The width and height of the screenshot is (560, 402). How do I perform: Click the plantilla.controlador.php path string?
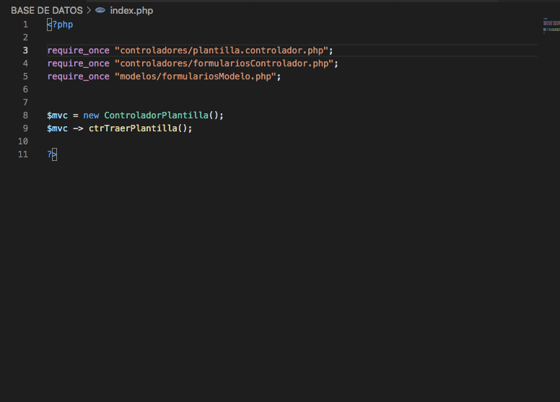[x=221, y=51]
